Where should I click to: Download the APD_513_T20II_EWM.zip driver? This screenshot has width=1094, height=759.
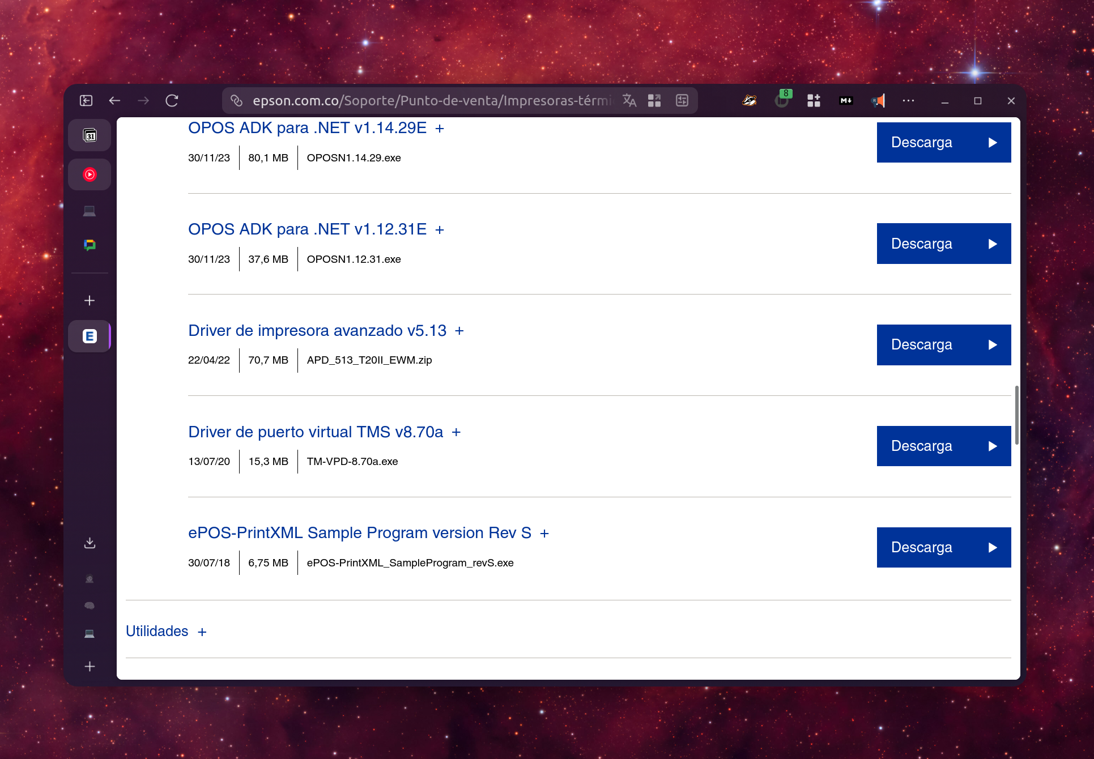tap(943, 345)
